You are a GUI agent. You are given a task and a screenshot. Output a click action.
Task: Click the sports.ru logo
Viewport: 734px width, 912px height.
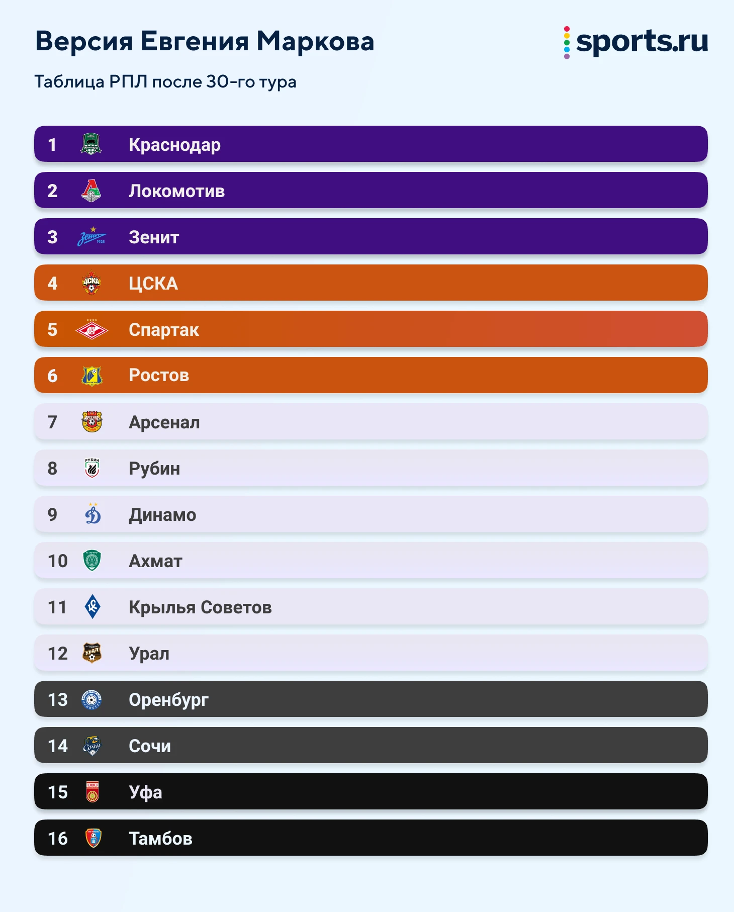pos(636,42)
